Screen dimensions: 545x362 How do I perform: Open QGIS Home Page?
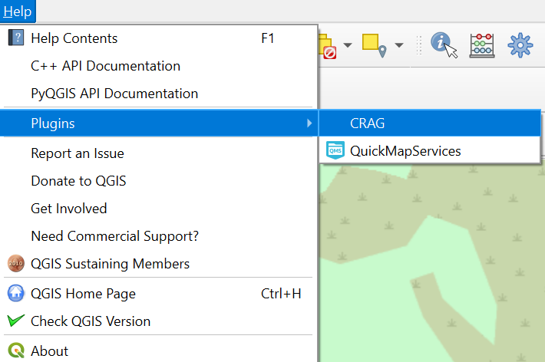[x=159, y=294]
